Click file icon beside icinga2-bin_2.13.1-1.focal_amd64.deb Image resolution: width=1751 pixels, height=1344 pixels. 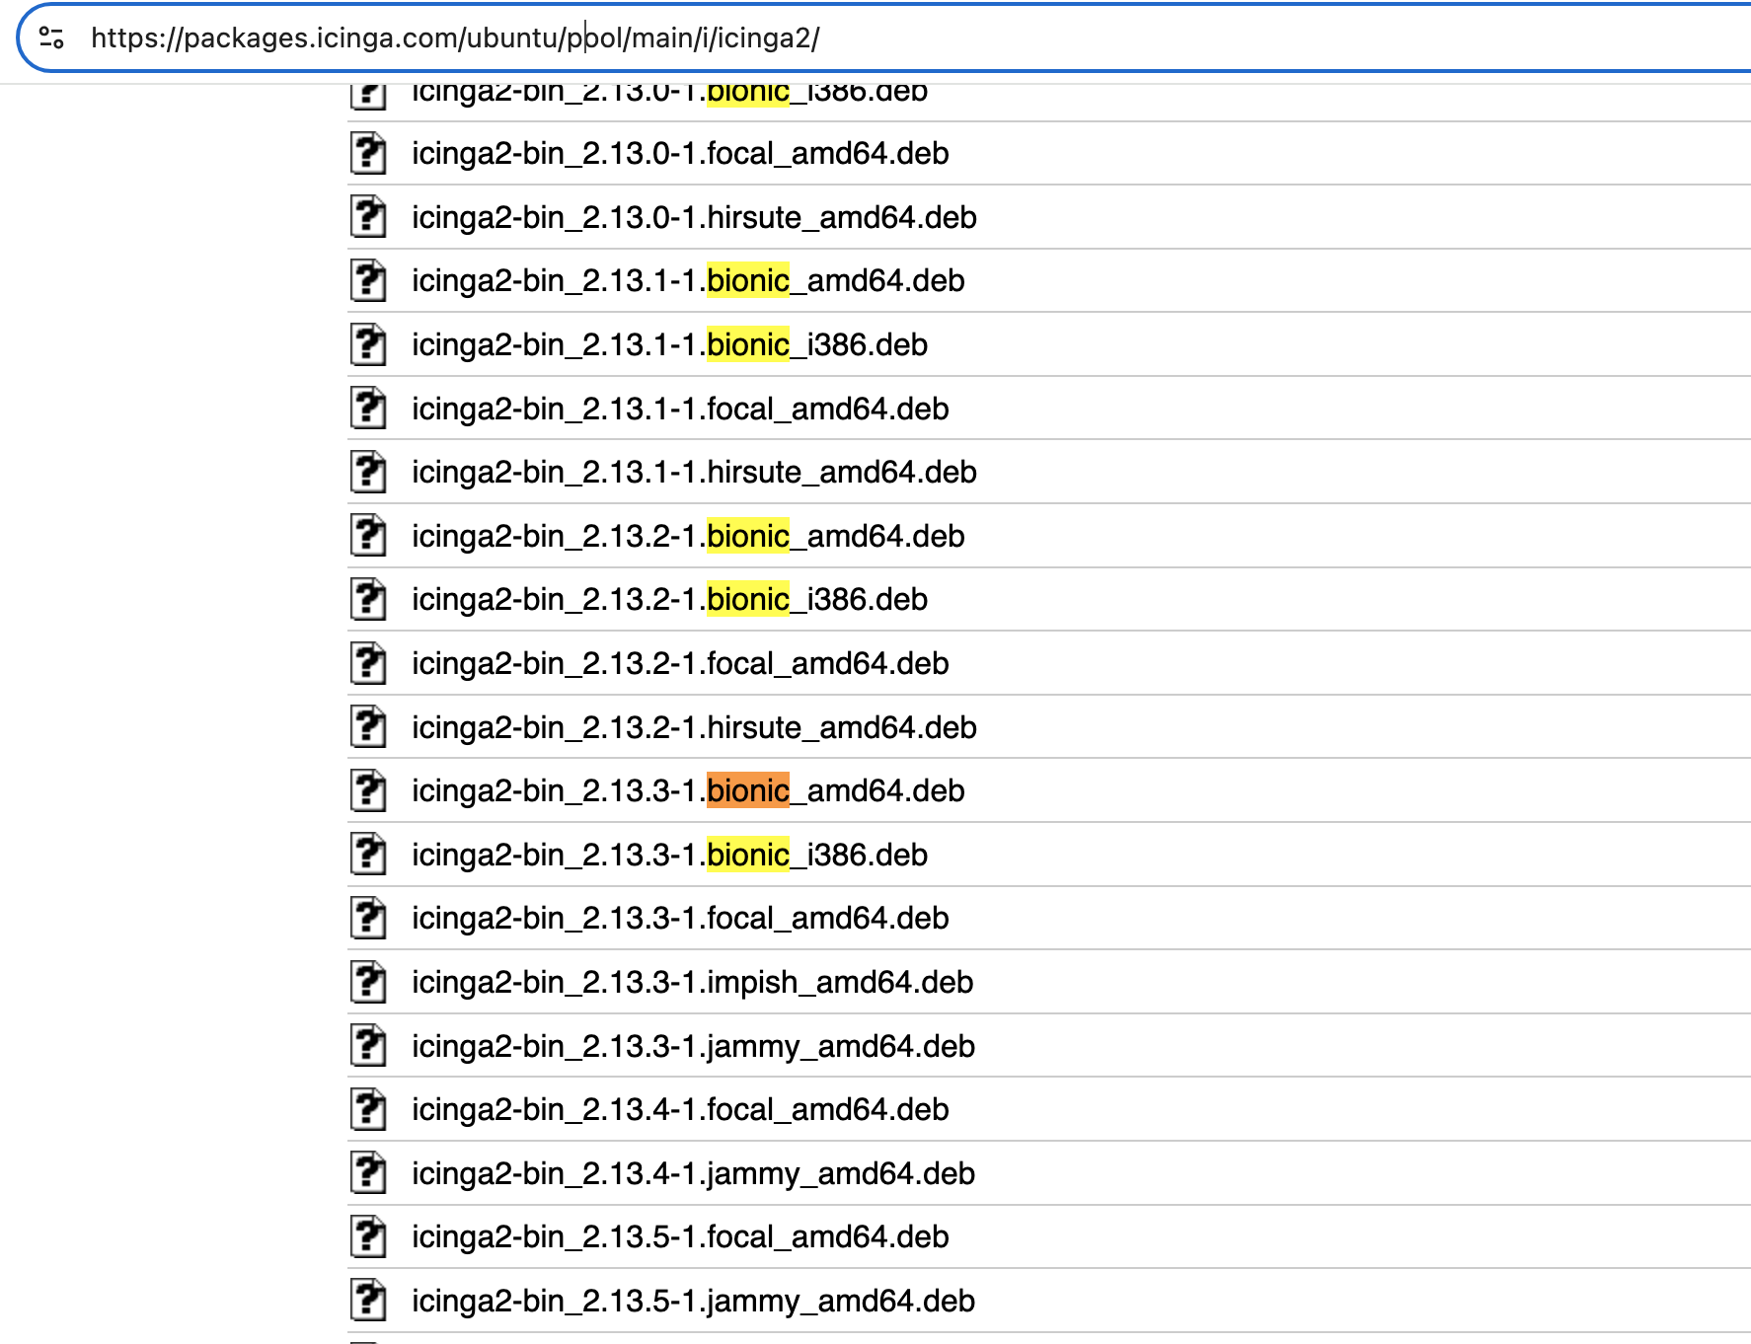tap(368, 409)
